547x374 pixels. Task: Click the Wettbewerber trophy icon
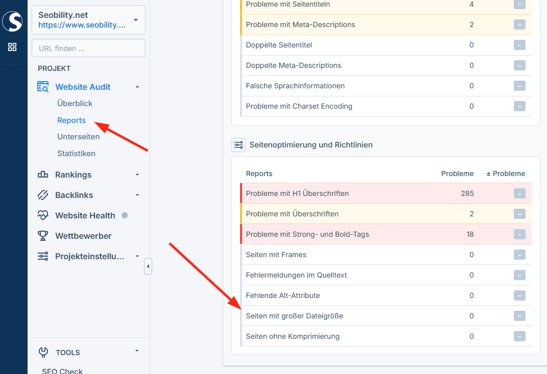(43, 236)
